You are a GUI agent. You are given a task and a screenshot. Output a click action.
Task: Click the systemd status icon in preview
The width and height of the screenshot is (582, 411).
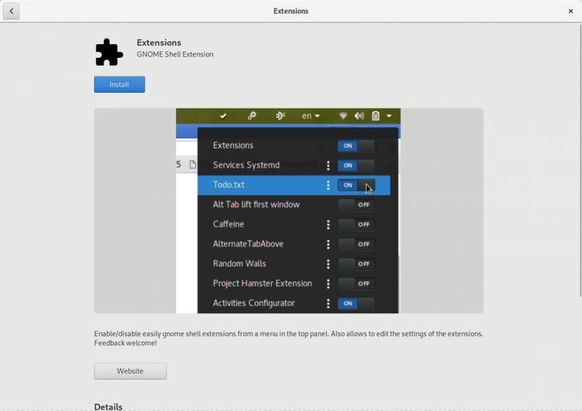[280, 116]
